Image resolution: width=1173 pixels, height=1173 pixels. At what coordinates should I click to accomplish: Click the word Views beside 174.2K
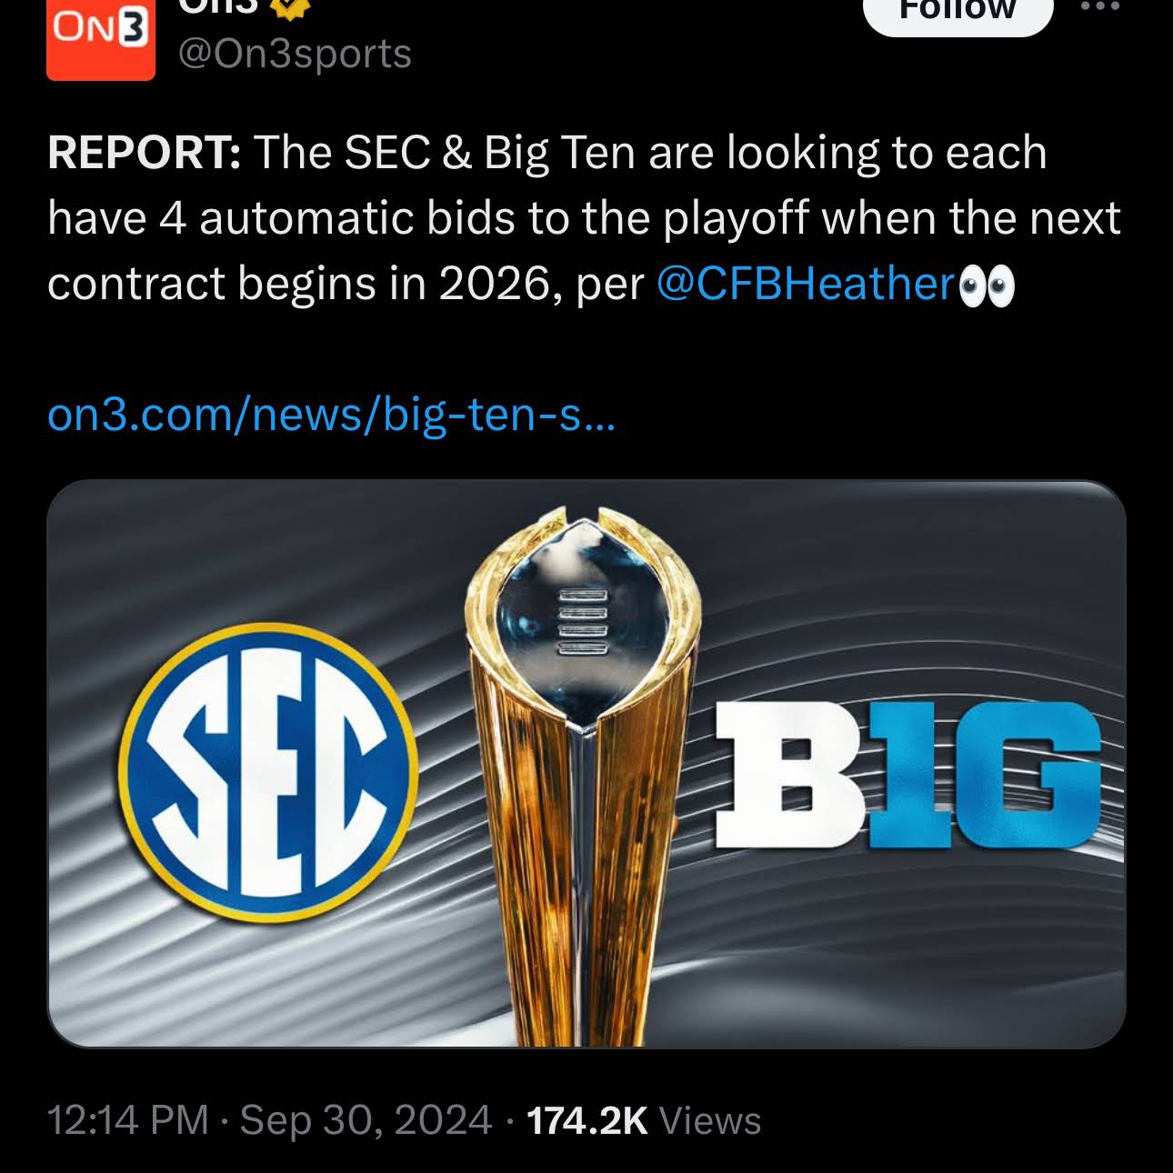(709, 1120)
